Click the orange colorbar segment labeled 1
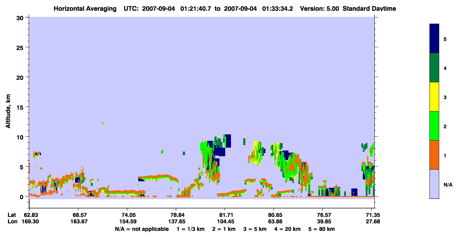This screenshot has height=239, width=467. point(434,155)
